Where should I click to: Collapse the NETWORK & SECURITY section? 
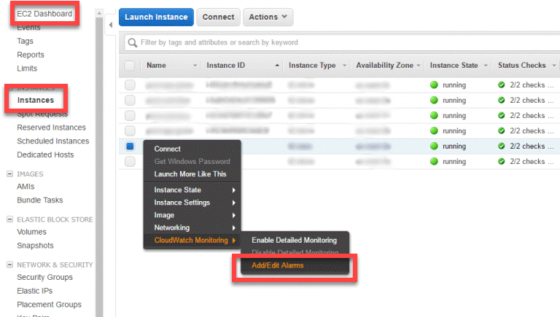9,265
